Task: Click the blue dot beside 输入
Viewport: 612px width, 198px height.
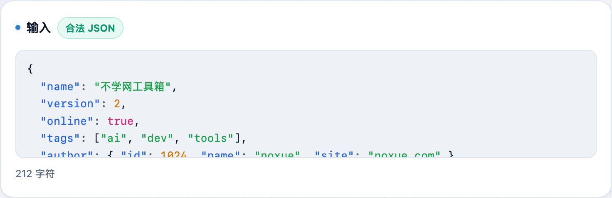Action: [18, 28]
